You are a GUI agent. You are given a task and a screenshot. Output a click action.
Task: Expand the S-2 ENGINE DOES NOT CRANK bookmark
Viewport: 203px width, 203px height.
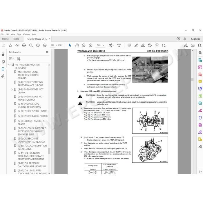(12, 89)
